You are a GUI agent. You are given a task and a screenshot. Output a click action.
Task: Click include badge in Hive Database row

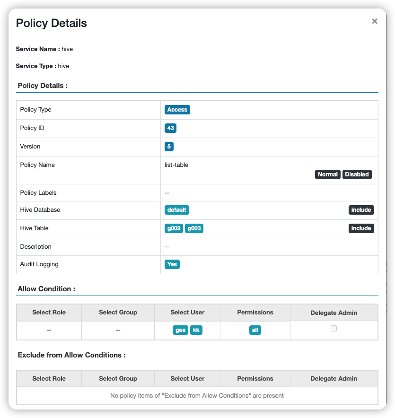click(361, 210)
